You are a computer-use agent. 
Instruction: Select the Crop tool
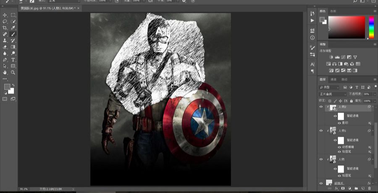(x=5, y=28)
